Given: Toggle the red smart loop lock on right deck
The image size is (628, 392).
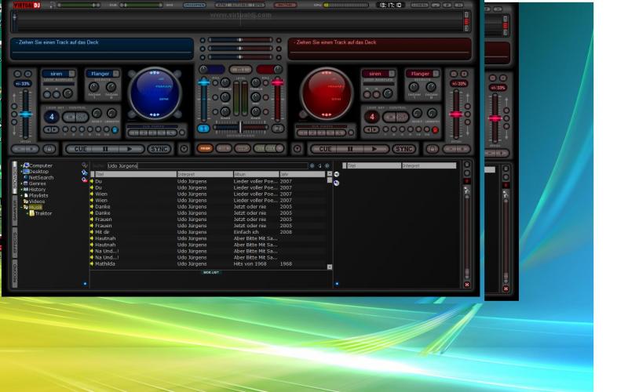Looking at the screenshot, I should [435, 130].
